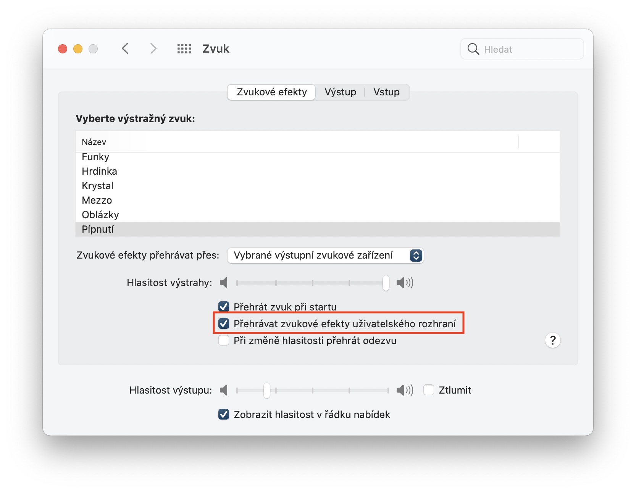Select the Oblázky alert sound

click(100, 215)
